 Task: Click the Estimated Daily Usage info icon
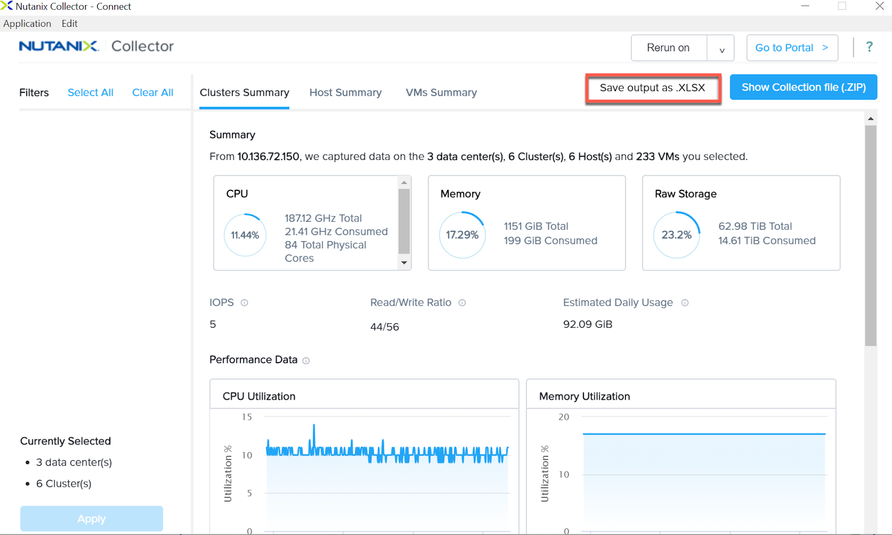point(685,303)
